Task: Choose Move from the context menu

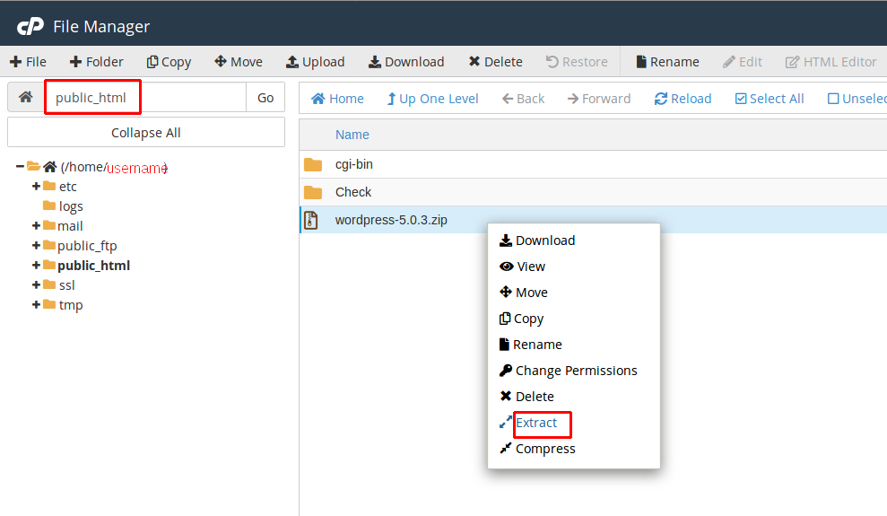Action: pos(523,293)
